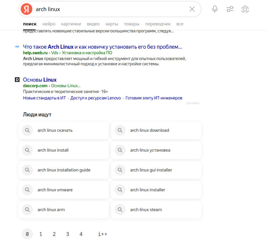Click the 'arch linux' search input field
Image resolution: width=267 pixels, height=240 pixels.
[x=109, y=9]
